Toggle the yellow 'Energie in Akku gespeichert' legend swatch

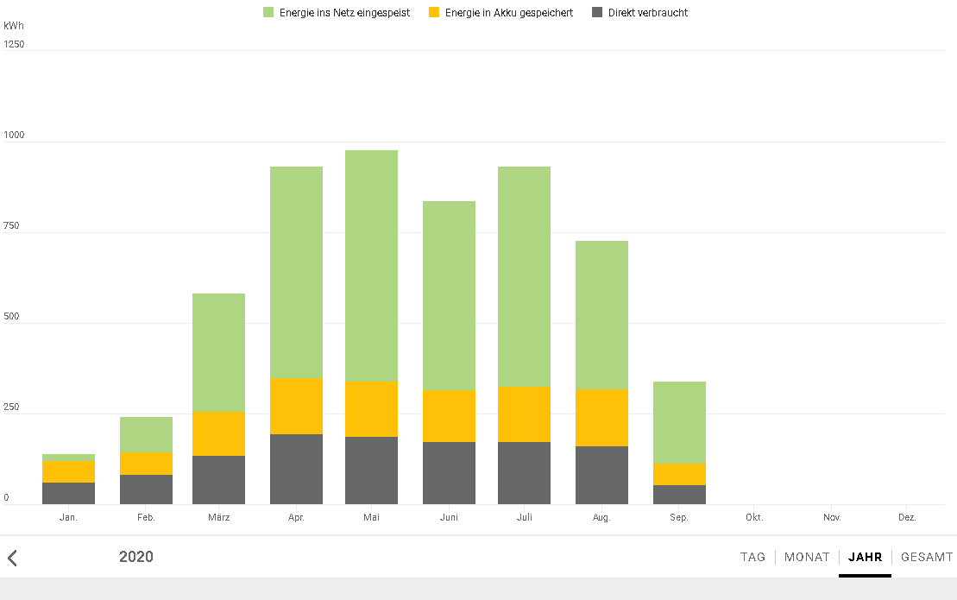click(434, 12)
